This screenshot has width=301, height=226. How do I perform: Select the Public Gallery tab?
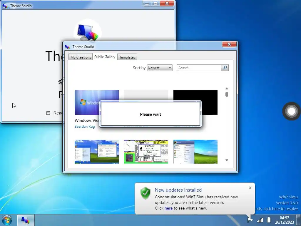105,57
